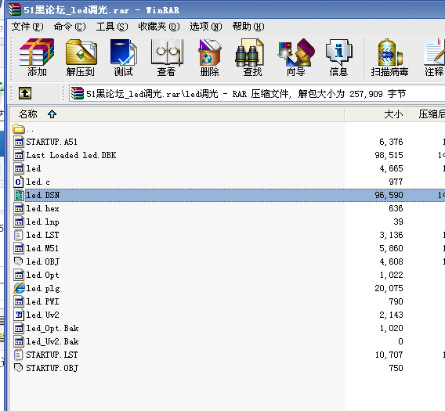The width and height of the screenshot is (445, 411).
Task: Open the File (文件) menu
Action: click(x=27, y=27)
